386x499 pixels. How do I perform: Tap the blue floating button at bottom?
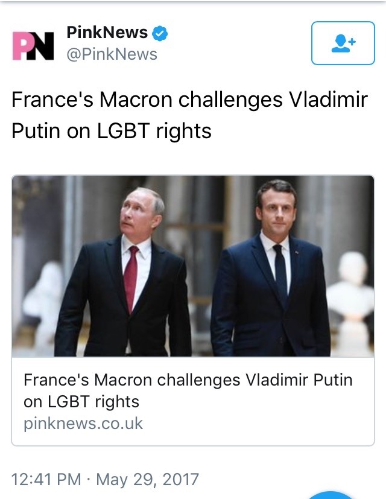(x=331, y=494)
